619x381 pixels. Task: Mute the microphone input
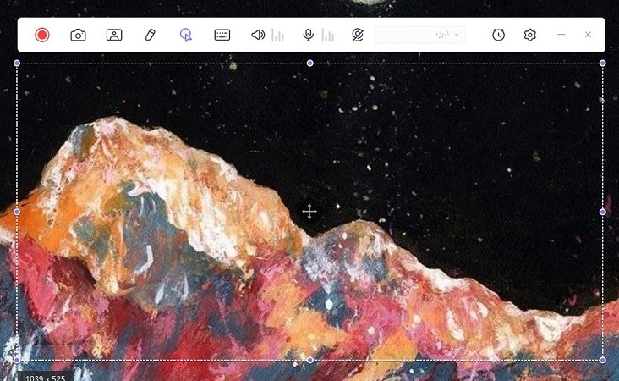pyautogui.click(x=309, y=35)
